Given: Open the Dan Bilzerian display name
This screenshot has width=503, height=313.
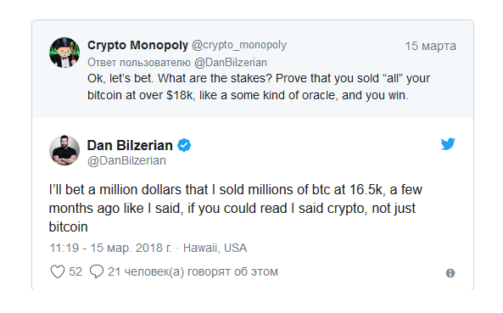Looking at the screenshot, I should click(x=130, y=145).
